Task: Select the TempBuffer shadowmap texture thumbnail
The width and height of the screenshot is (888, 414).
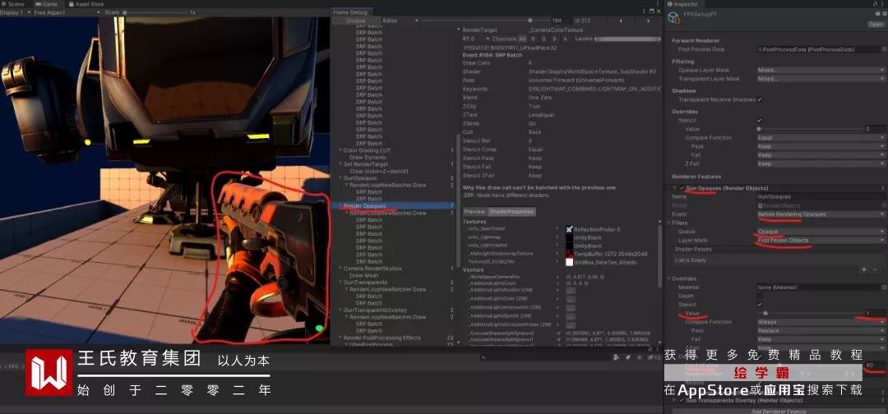Action: click(569, 254)
